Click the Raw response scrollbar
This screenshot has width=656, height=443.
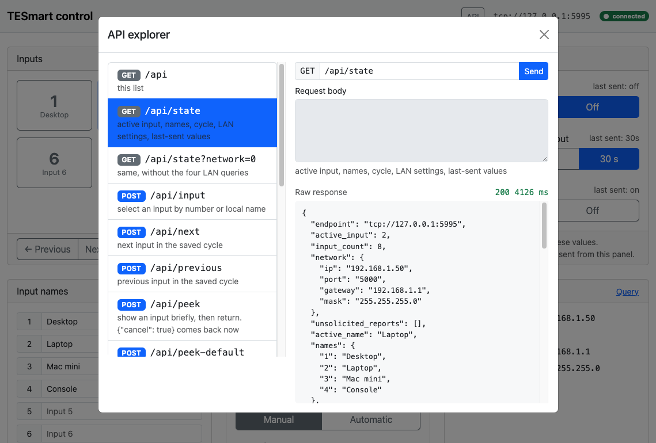[x=544, y=226]
